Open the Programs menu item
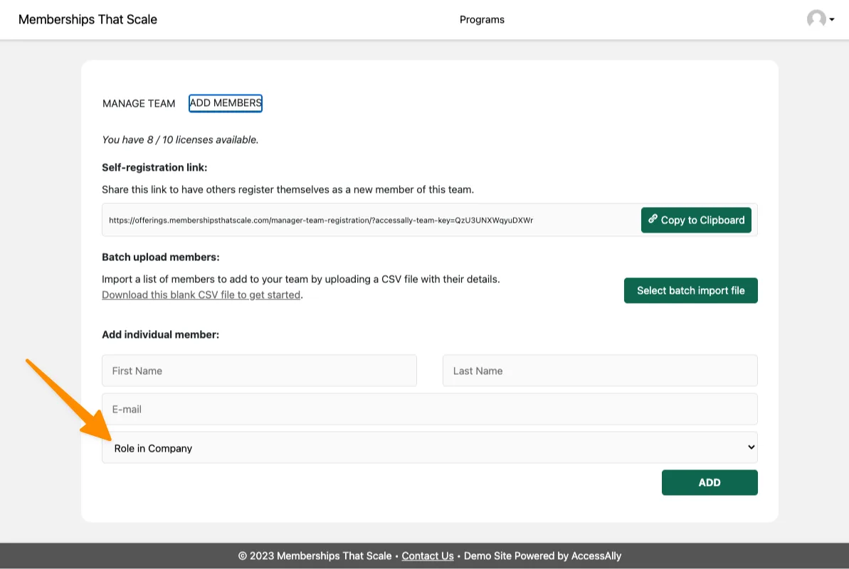Screen dimensions: 849x569 point(482,19)
